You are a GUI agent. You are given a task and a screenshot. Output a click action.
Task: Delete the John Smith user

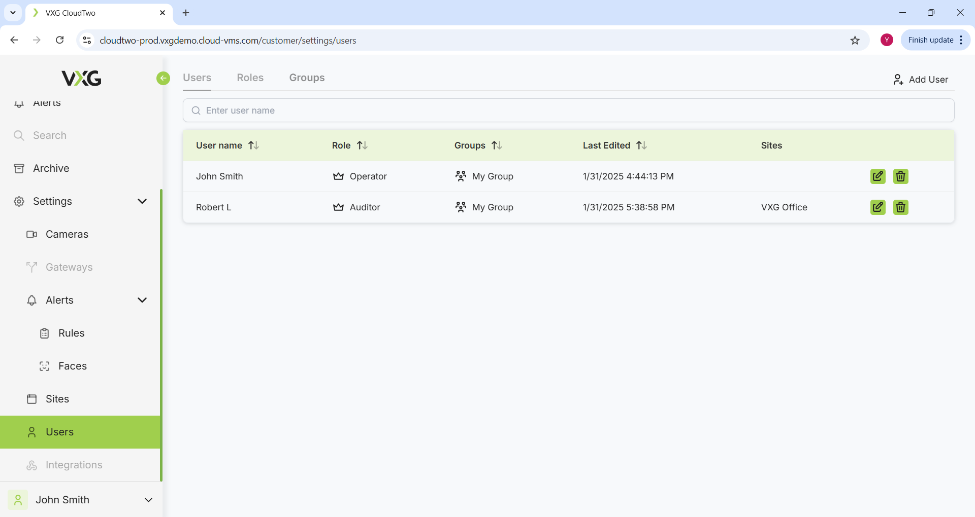[900, 176]
